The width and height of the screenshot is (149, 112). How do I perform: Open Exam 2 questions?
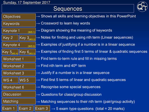pos(26,108)
